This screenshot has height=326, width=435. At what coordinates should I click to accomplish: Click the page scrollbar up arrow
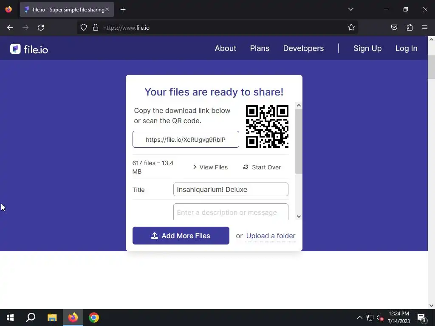tap(431, 39)
